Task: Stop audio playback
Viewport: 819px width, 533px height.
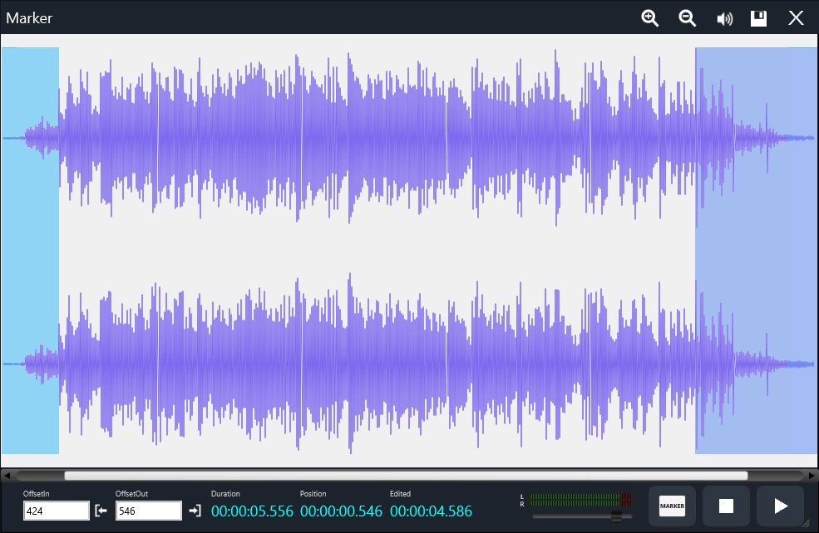Action: 726,506
